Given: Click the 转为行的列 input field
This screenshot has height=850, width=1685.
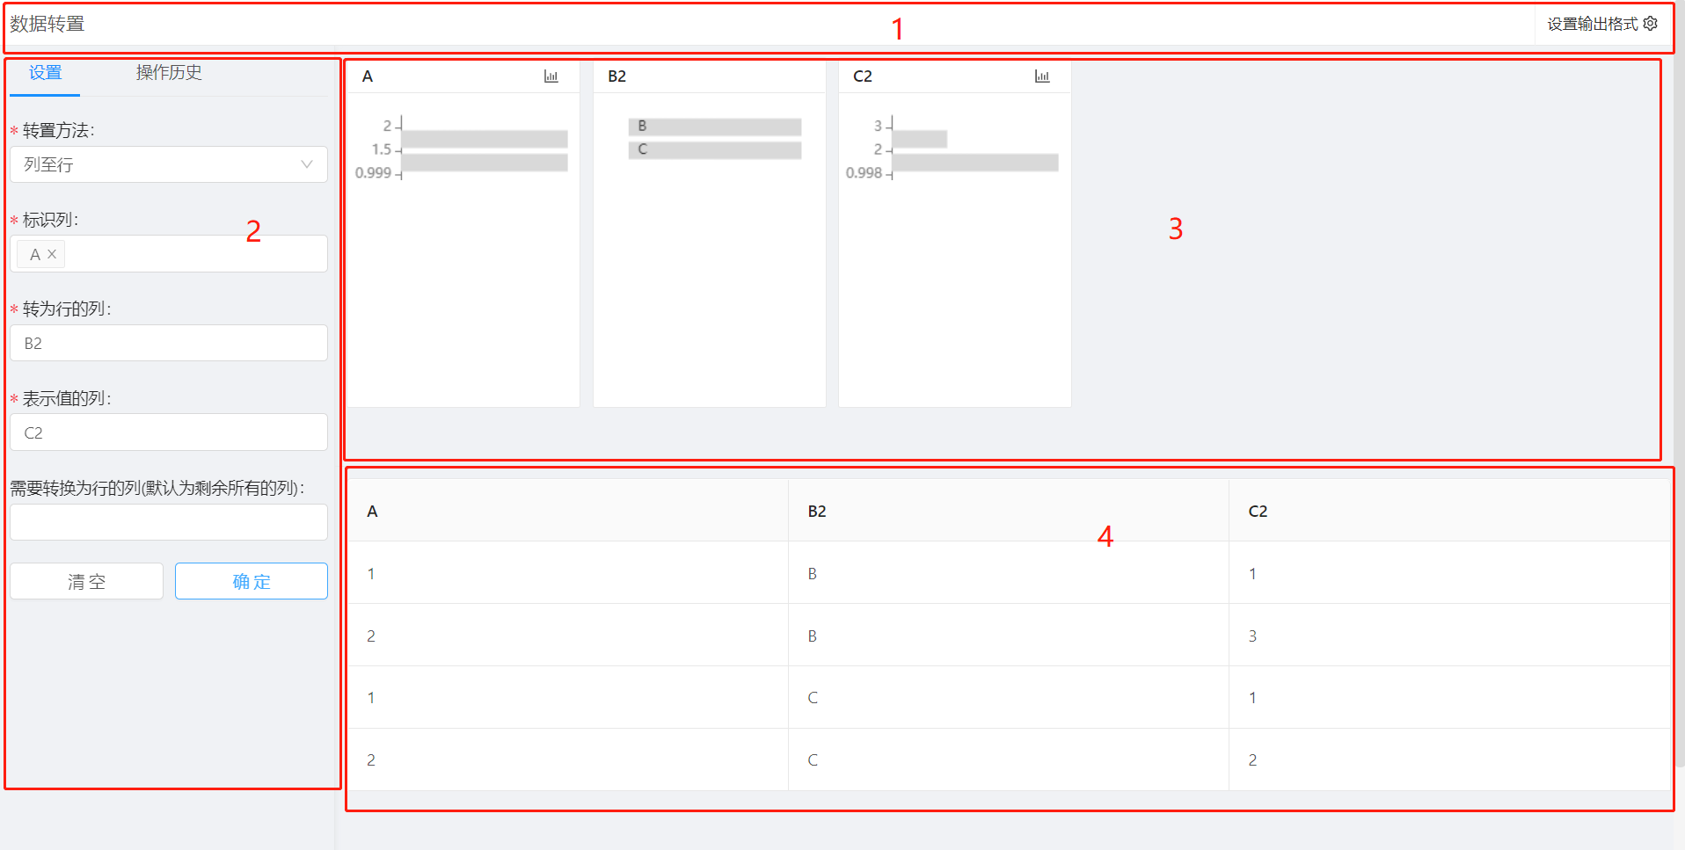Looking at the screenshot, I should [168, 343].
